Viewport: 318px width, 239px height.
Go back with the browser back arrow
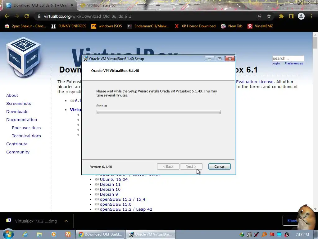click(x=7, y=16)
